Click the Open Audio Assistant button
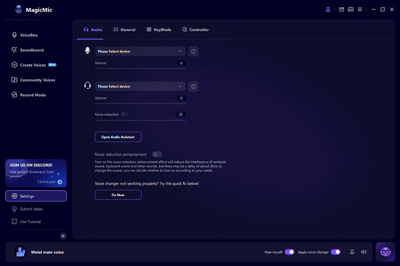This screenshot has height=266, width=400. tap(118, 137)
